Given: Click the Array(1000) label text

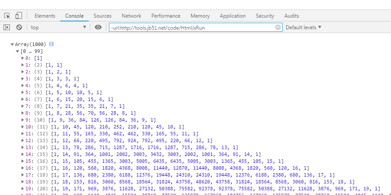Looking at the screenshot, I should [x=31, y=45].
